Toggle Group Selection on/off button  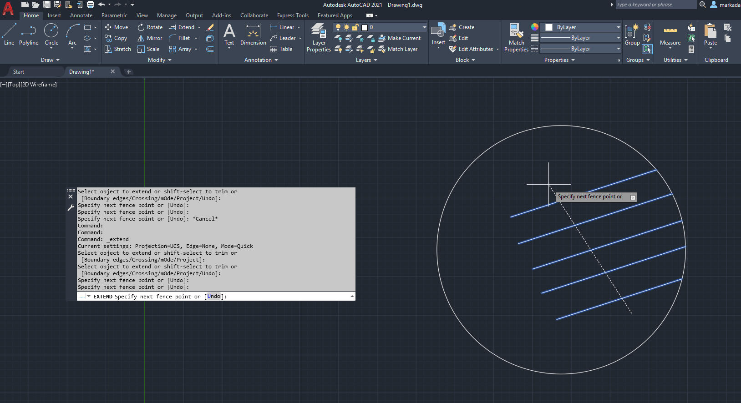tap(647, 49)
